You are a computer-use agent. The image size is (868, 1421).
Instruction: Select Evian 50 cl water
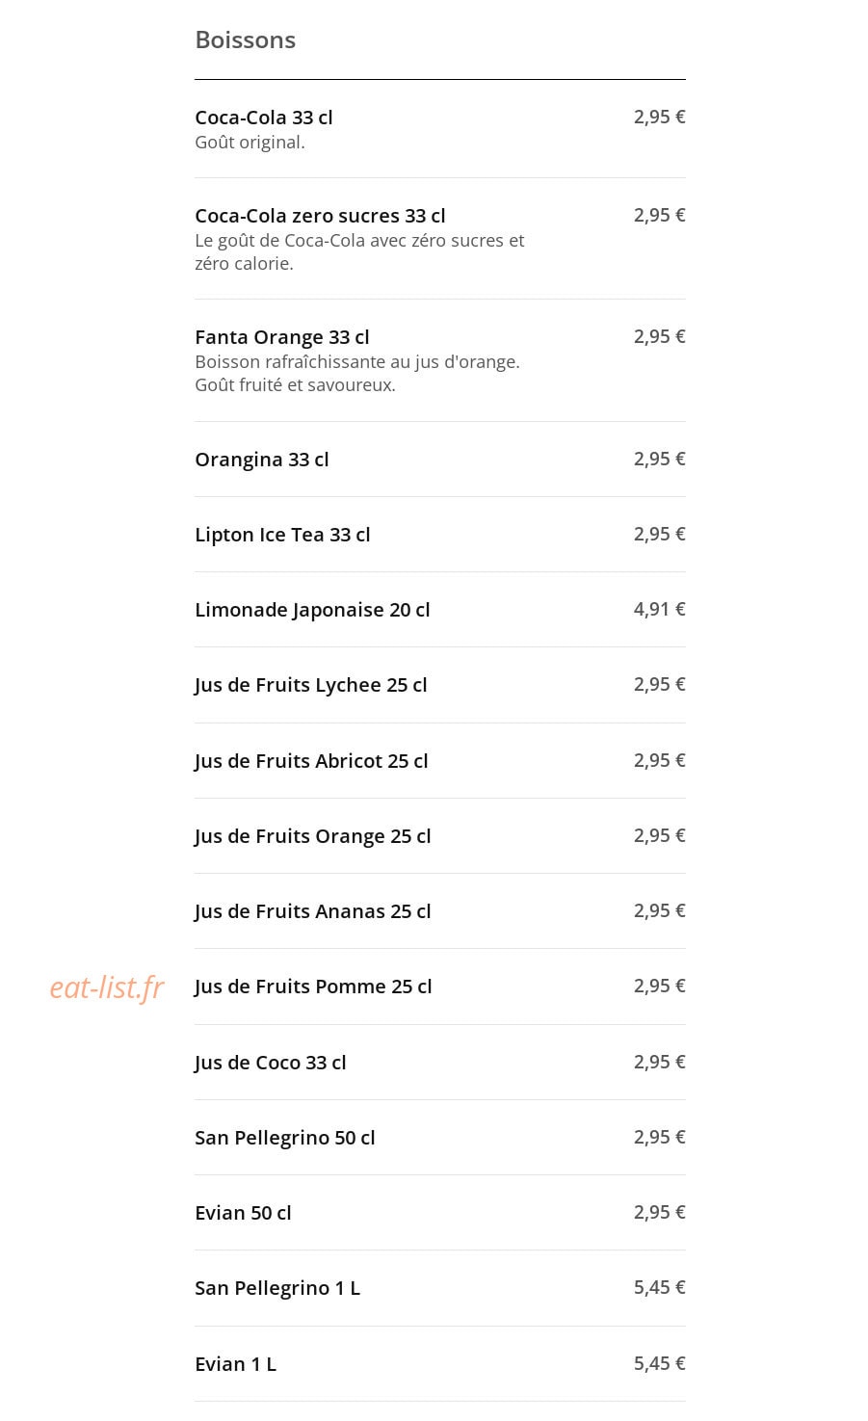tap(439, 1213)
